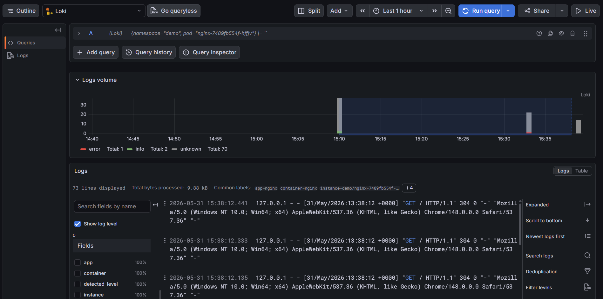Select Logs in the sidebar
Screen dimensions: 603x299
35,55
